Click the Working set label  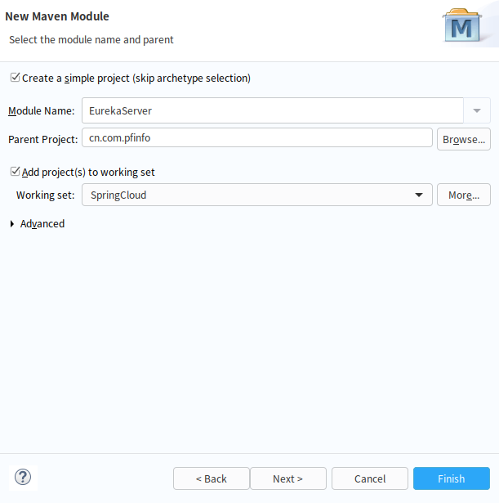[45, 195]
